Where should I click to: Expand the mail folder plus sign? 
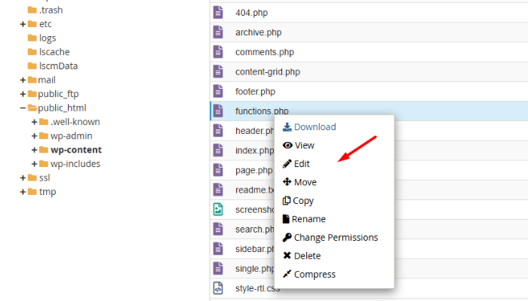coord(23,80)
